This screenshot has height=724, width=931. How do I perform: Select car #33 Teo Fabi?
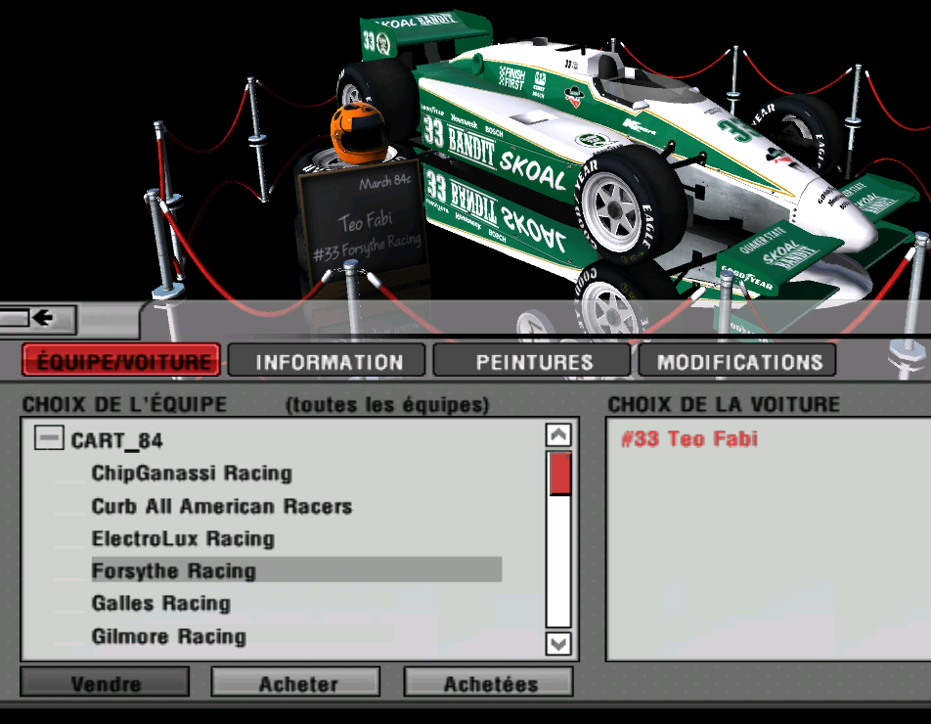(689, 439)
